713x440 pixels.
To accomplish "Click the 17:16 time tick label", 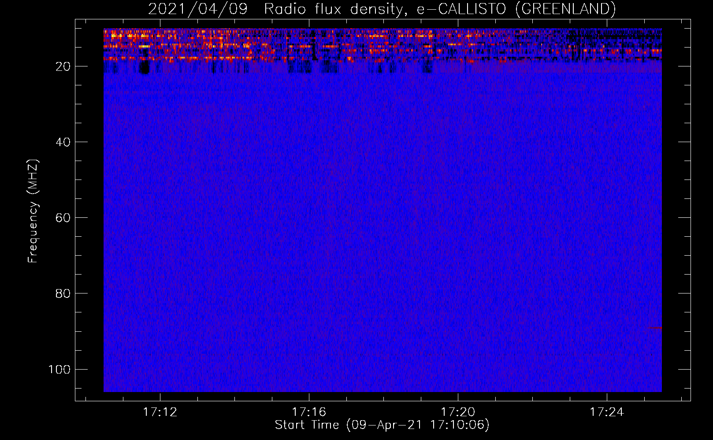I will click(x=309, y=412).
